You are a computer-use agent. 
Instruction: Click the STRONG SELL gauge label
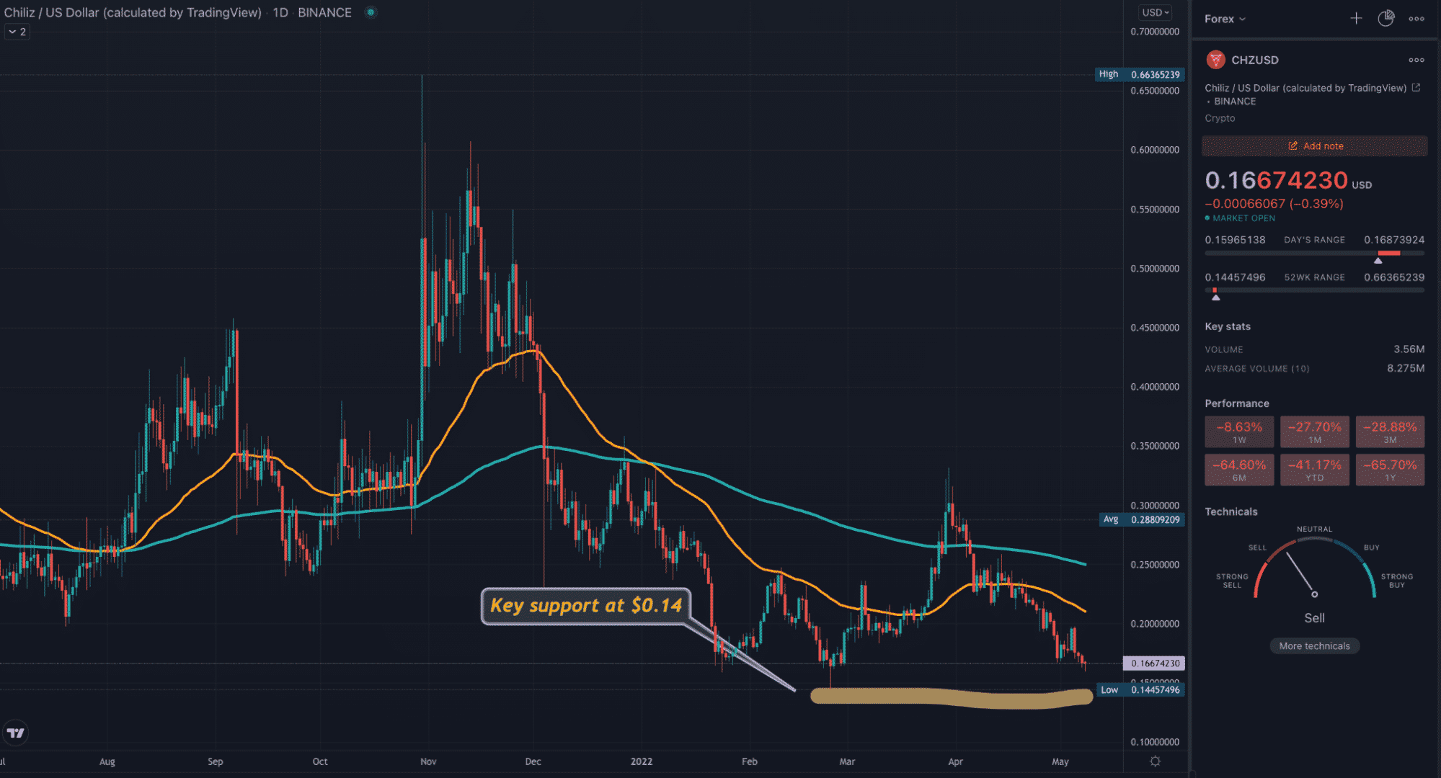[1232, 581]
